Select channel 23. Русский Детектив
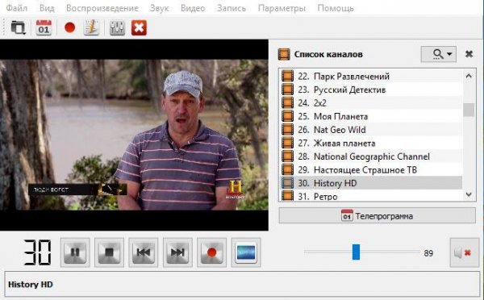This screenshot has width=484, height=300. click(371, 90)
